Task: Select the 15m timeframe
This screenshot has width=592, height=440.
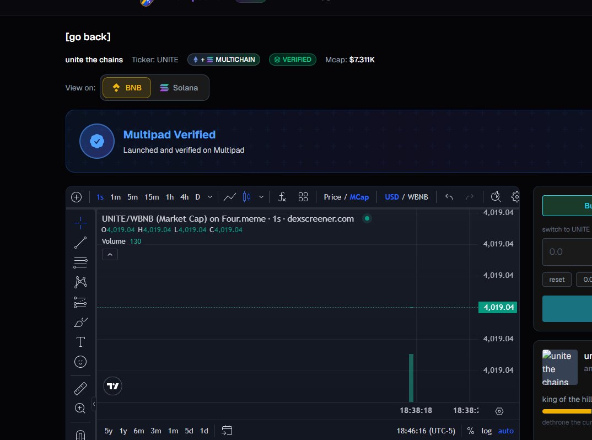Action: pos(152,197)
